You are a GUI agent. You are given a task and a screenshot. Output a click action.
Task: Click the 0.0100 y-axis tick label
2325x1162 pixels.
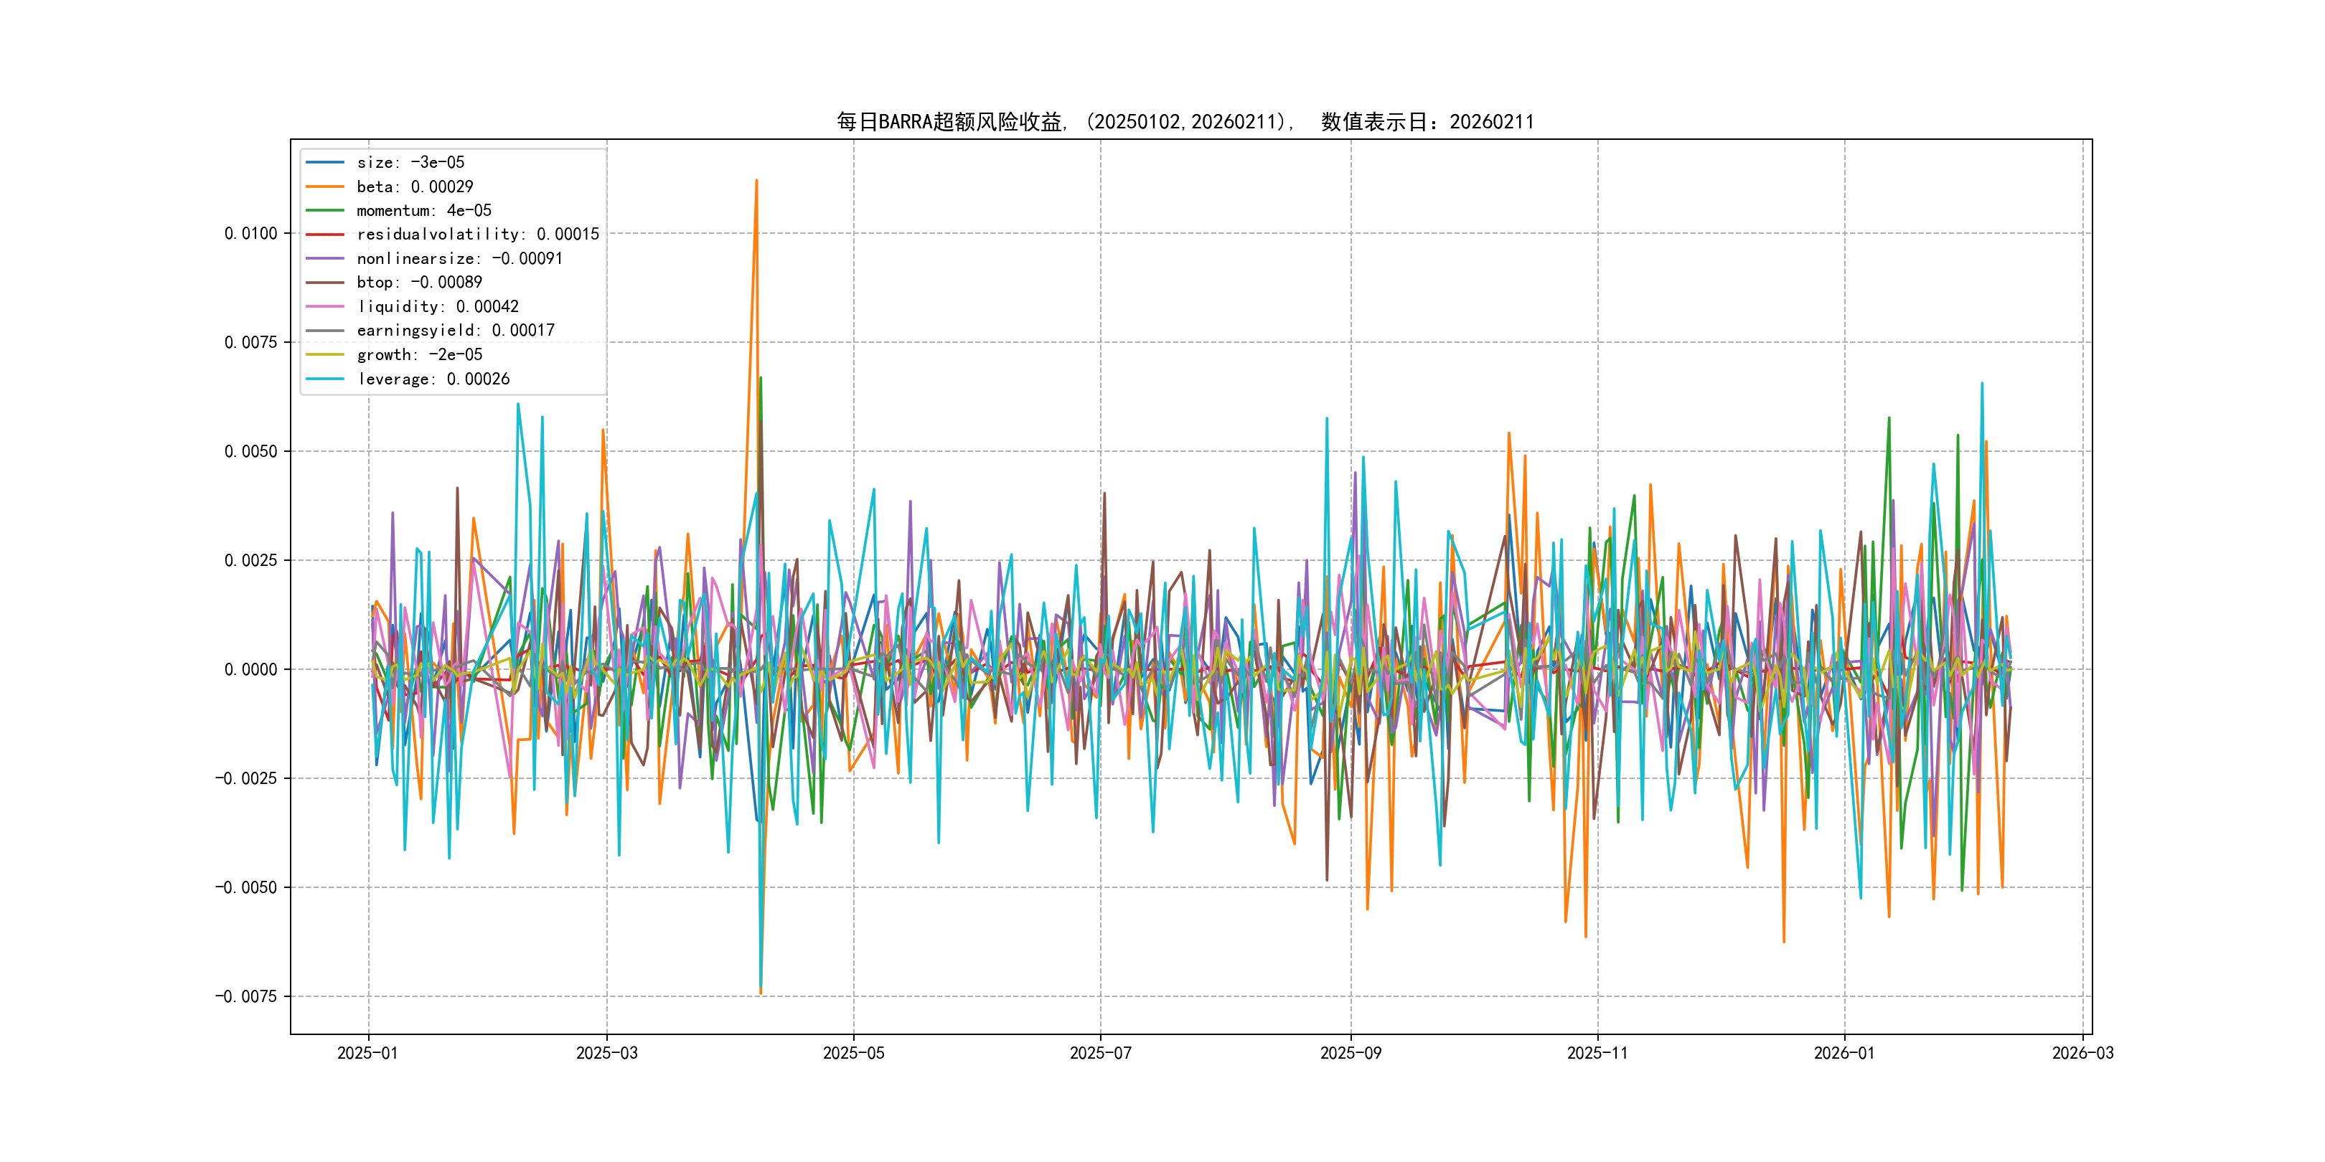251,234
